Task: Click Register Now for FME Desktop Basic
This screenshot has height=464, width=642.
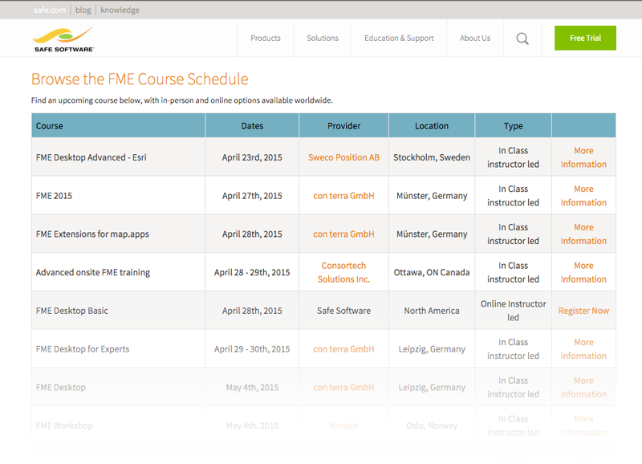Action: [583, 311]
